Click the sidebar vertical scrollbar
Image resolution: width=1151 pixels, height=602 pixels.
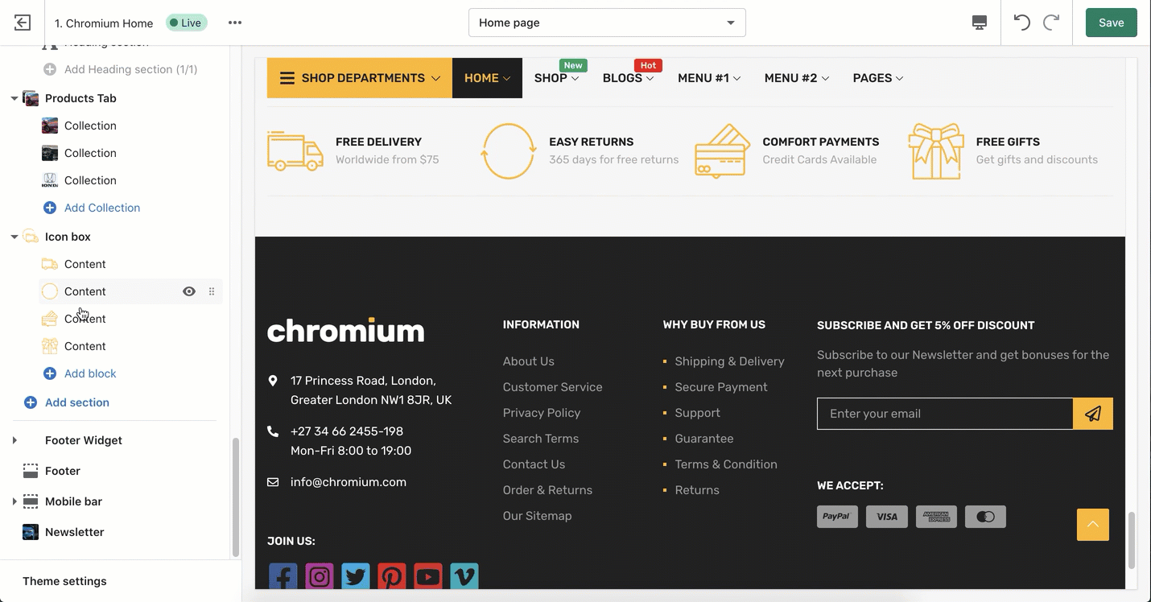236,497
